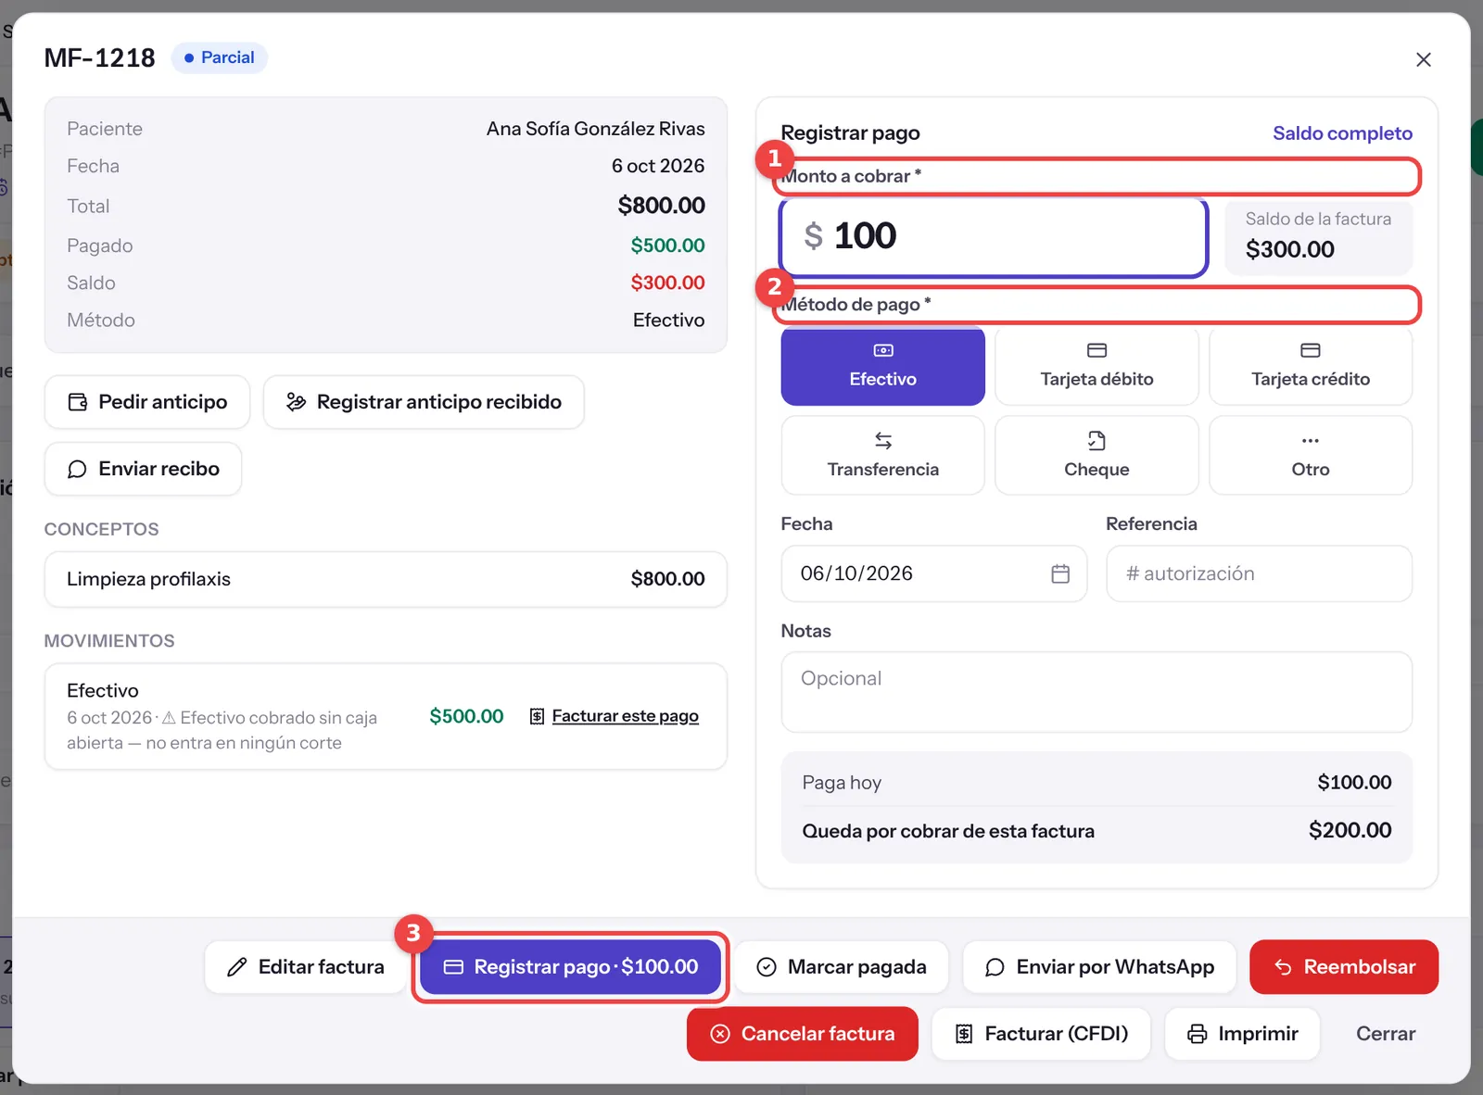The image size is (1483, 1095).
Task: Select Tarjeta débito payment method
Action: (x=1096, y=366)
